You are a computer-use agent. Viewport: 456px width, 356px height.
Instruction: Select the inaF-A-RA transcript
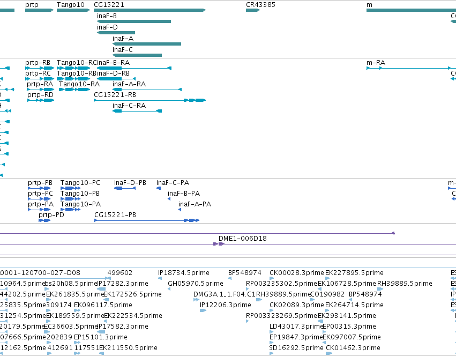pos(147,90)
